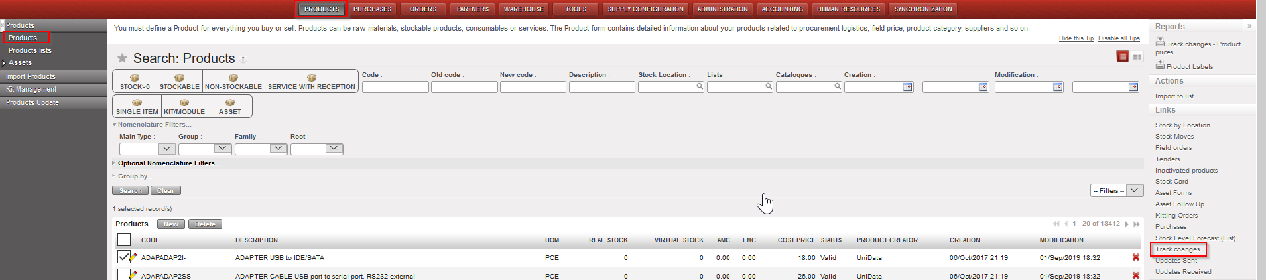Toggle the STOCKABLE filter button
The image size is (1266, 280).
pos(179,81)
